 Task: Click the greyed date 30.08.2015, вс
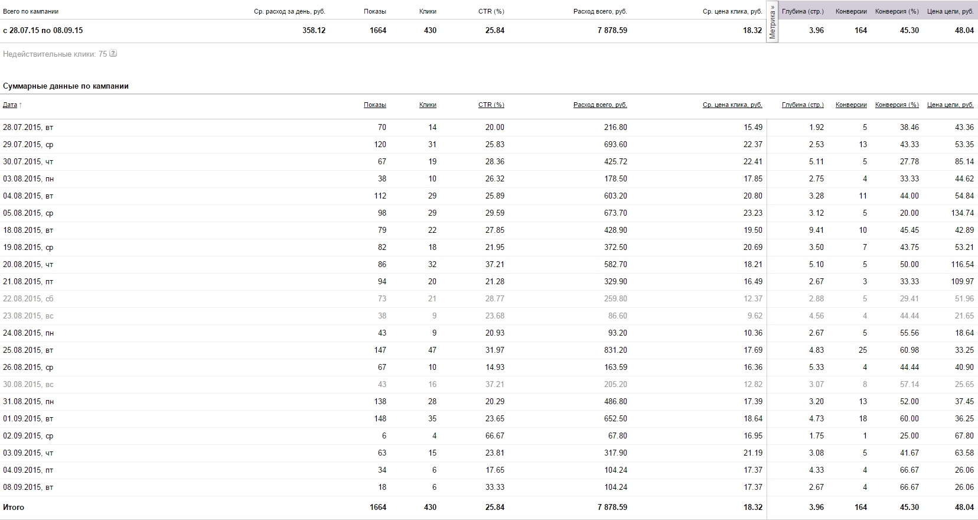(x=28, y=384)
